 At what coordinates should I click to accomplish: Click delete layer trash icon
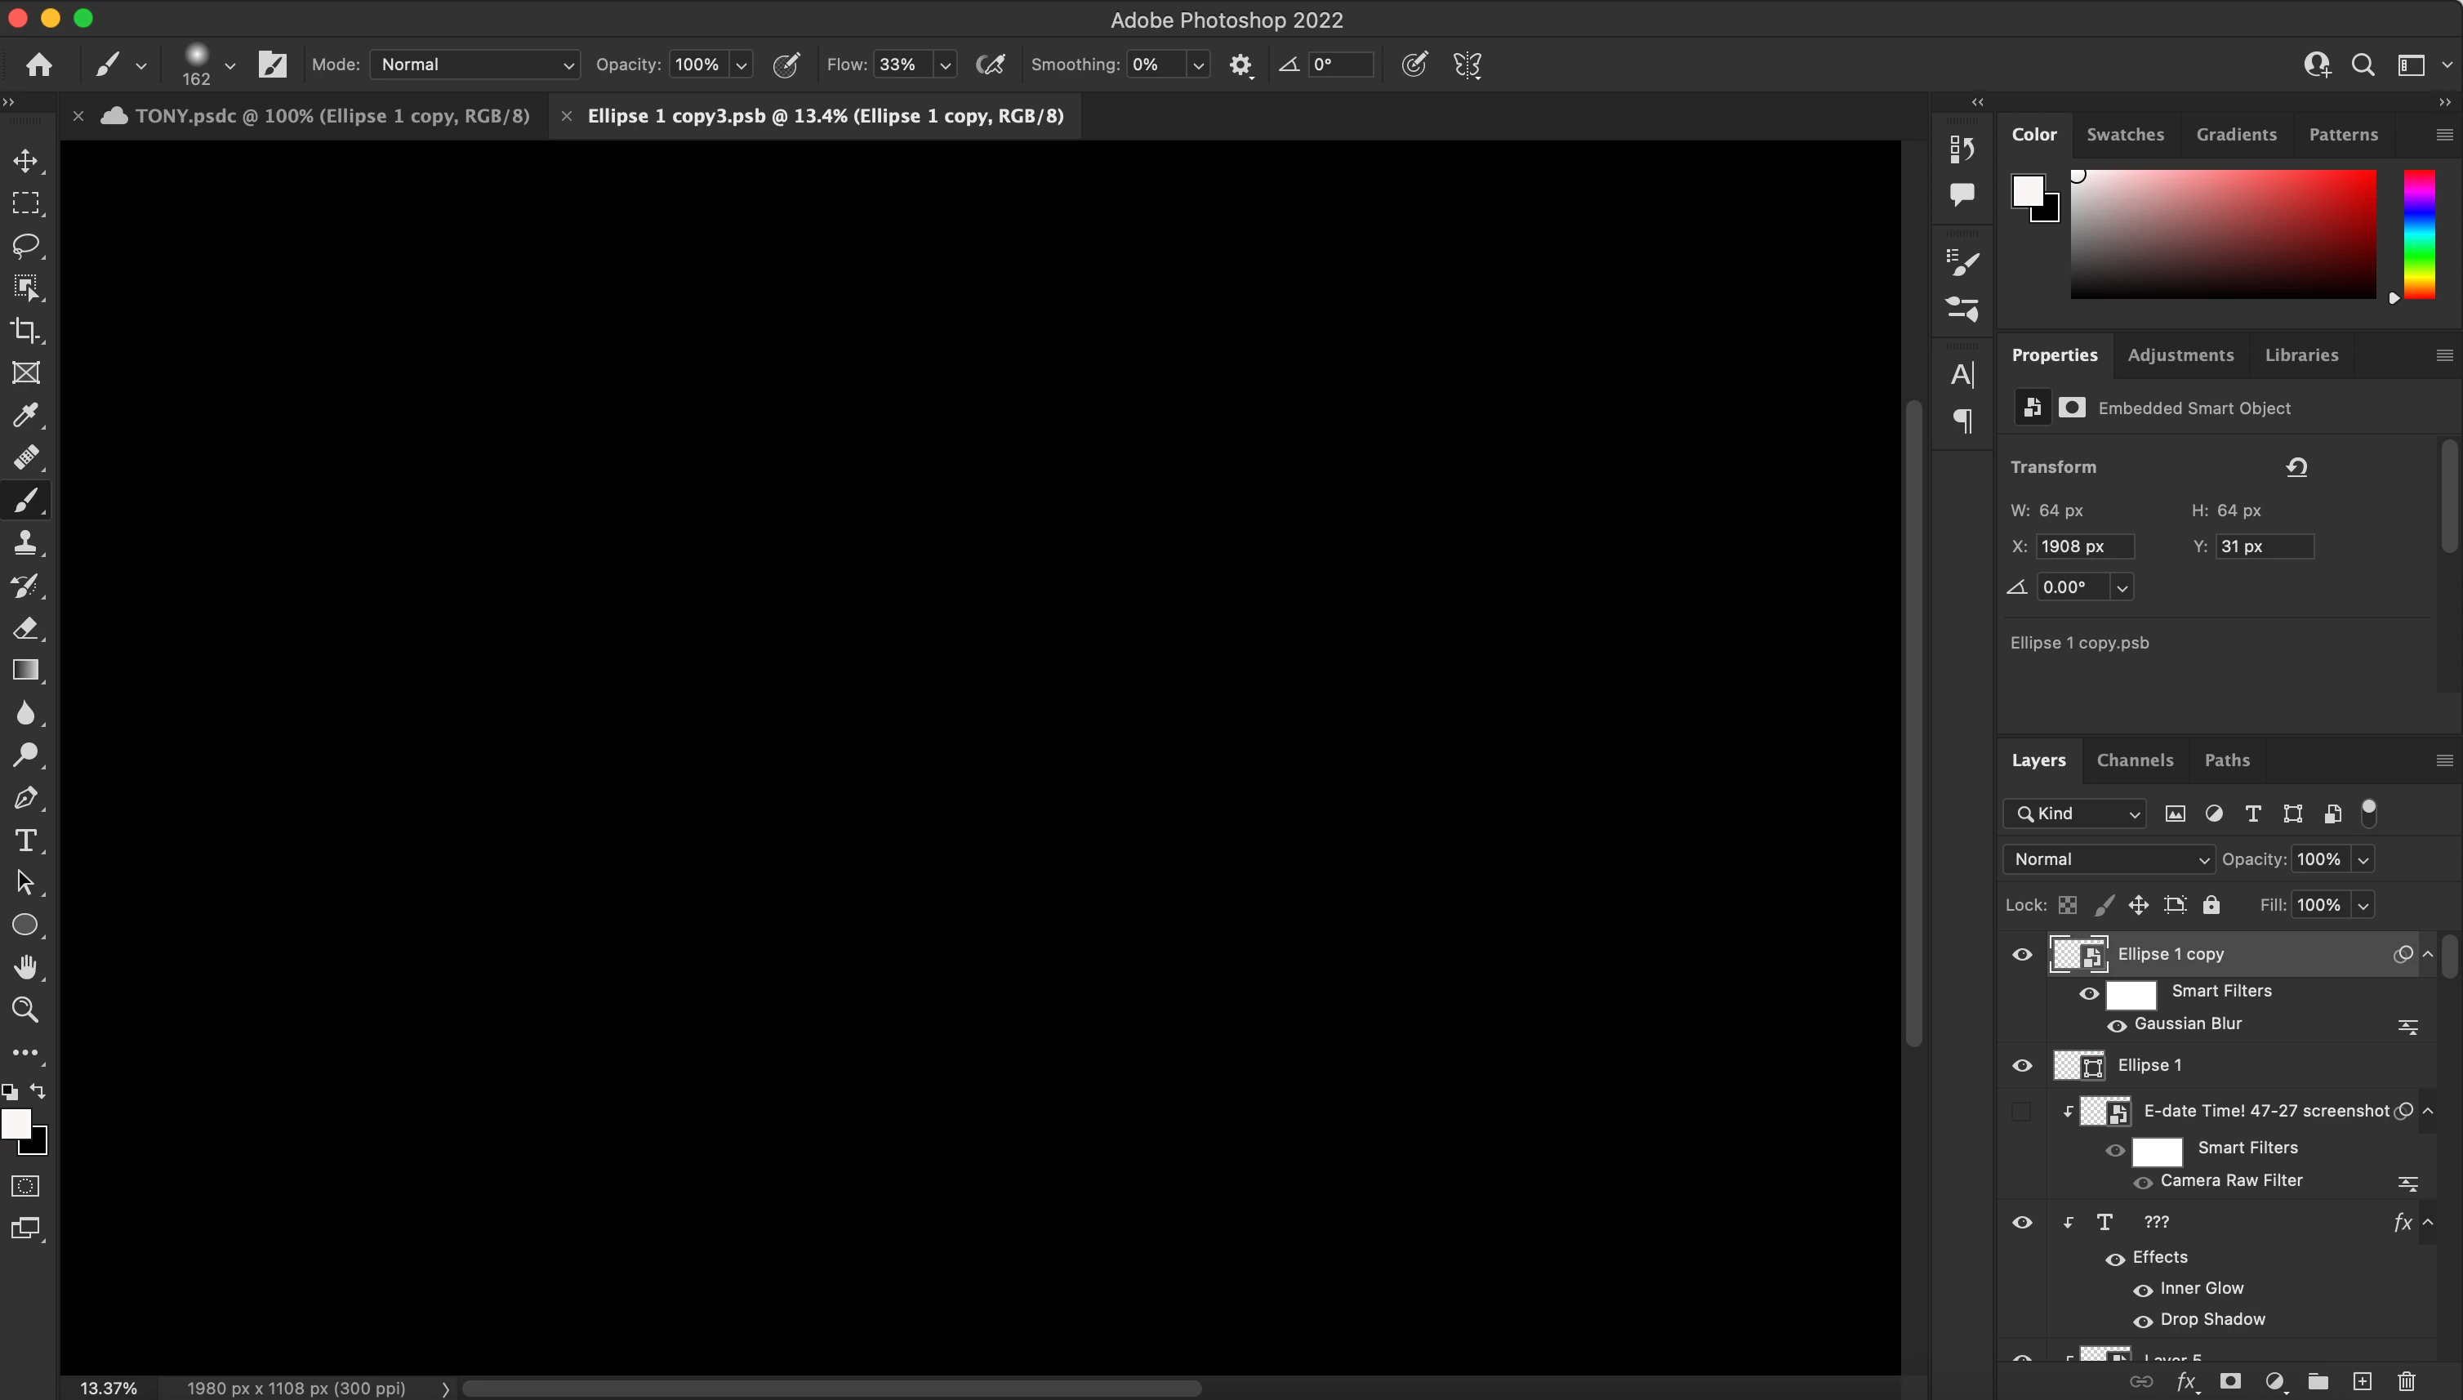[2407, 1382]
